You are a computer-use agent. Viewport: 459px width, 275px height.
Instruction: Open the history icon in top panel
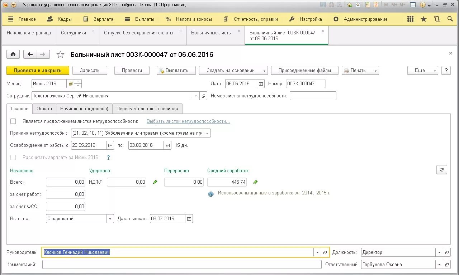(x=437, y=19)
